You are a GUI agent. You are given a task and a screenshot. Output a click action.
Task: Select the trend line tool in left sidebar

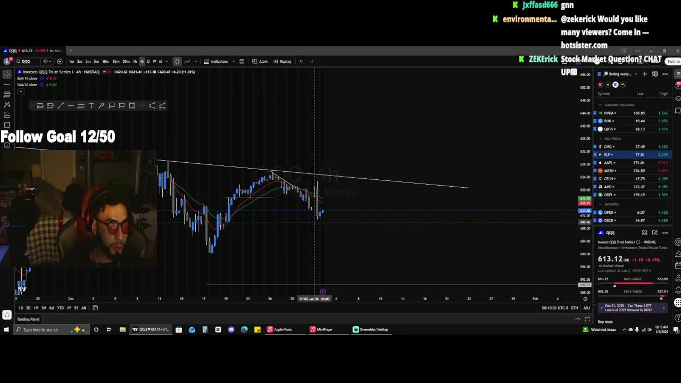pyautogui.click(x=7, y=84)
